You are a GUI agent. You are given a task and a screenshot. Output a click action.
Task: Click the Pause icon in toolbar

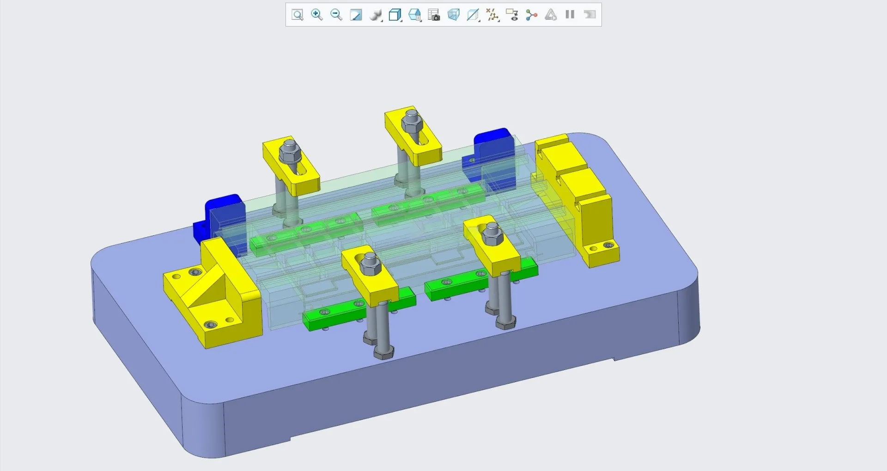[570, 15]
